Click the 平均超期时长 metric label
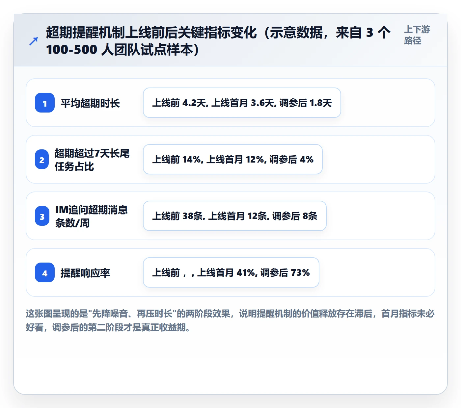 tap(90, 103)
